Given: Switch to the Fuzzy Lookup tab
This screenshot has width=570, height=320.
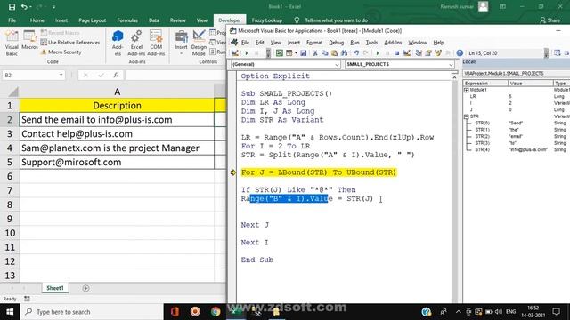Looking at the screenshot, I should pyautogui.click(x=267, y=20).
